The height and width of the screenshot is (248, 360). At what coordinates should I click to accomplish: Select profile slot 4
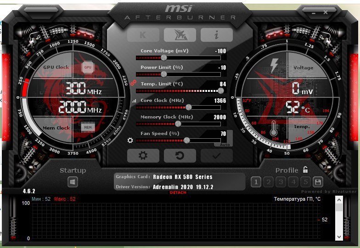click(293, 182)
